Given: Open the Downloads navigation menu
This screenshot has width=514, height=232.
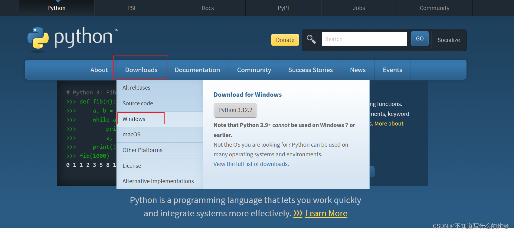Looking at the screenshot, I should [141, 70].
